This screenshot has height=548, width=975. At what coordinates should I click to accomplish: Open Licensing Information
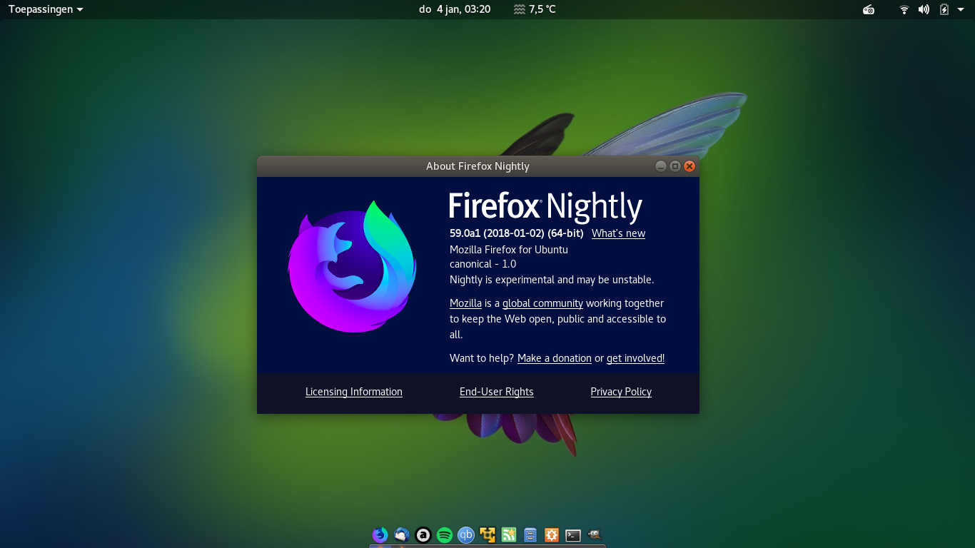(354, 392)
